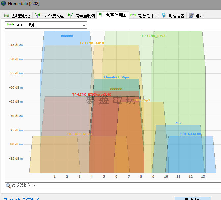Click the TP-LINK_E793 network label in chart
221x200 pixels.
pyautogui.click(x=153, y=36)
